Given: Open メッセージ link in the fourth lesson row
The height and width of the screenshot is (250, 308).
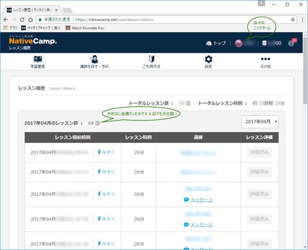Looking at the screenshot, I should [198, 224].
